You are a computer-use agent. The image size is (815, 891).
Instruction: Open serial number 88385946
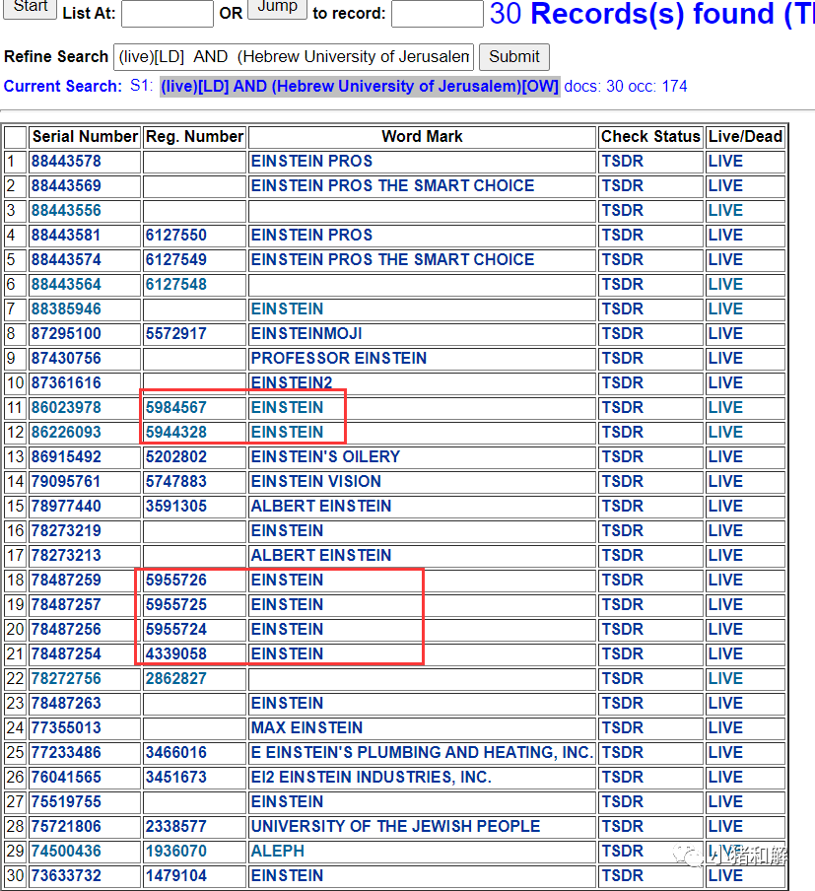(x=66, y=309)
